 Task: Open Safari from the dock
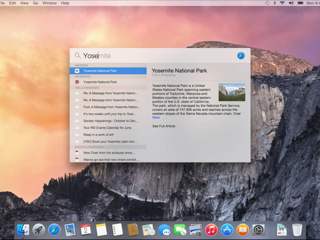click(x=54, y=230)
